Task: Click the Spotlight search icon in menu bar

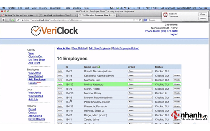Action: tap(200, 8)
